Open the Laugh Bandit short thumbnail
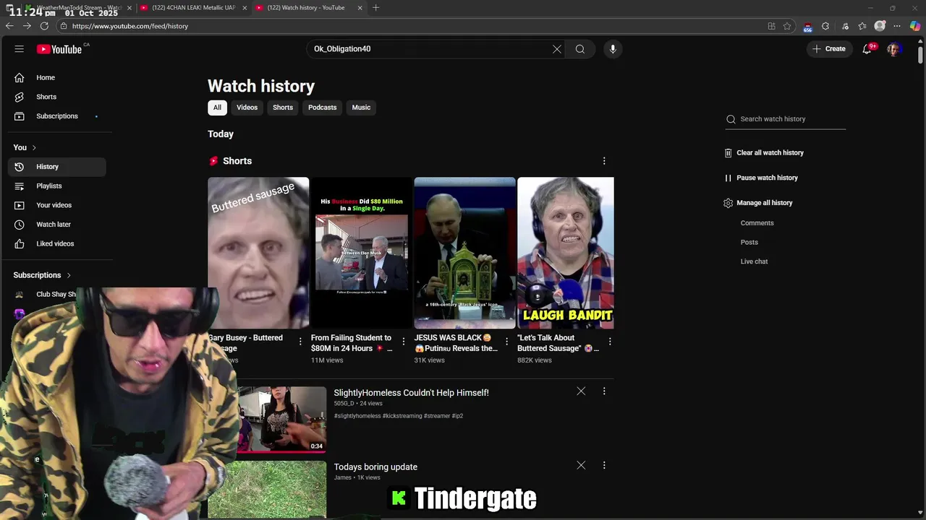This screenshot has height=520, width=926. pyautogui.click(x=566, y=253)
